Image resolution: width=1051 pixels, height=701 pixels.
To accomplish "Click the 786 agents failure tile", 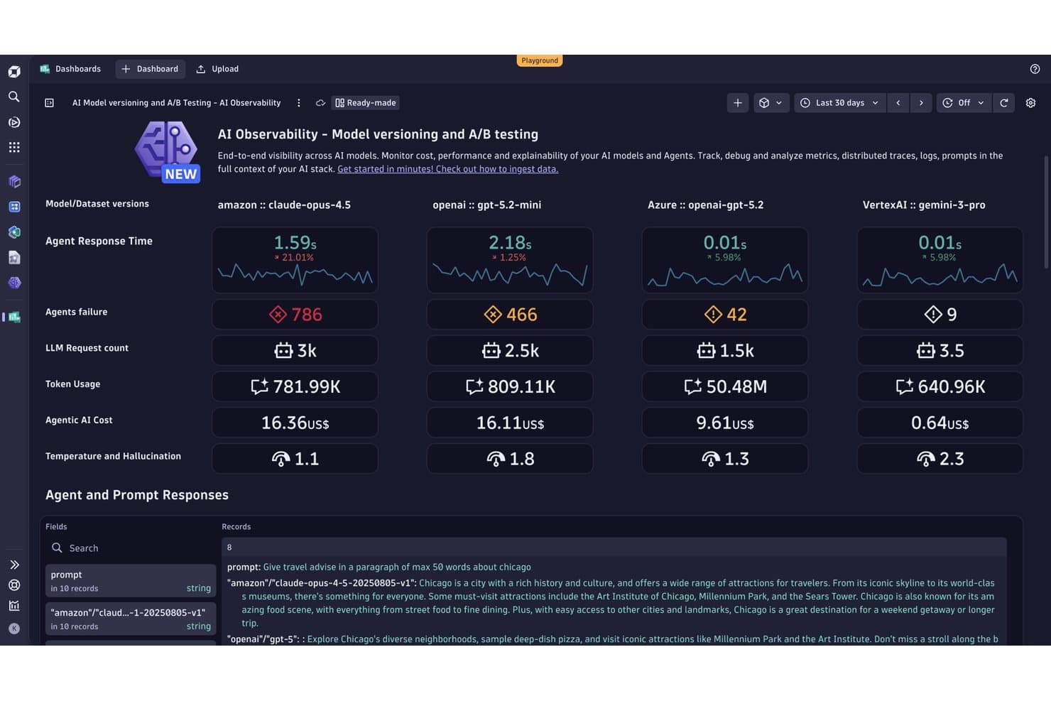I will pos(295,314).
